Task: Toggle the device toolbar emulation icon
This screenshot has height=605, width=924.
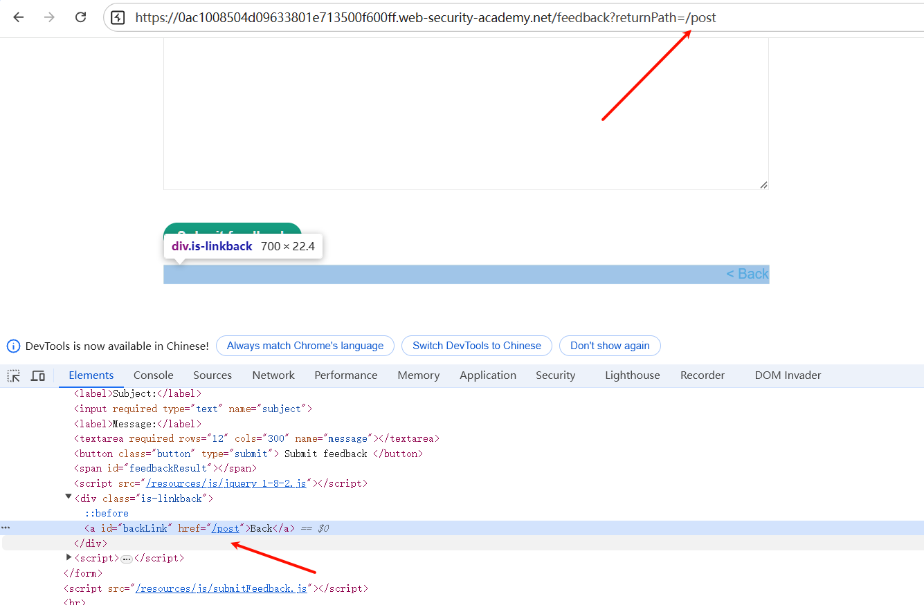Action: [x=38, y=375]
